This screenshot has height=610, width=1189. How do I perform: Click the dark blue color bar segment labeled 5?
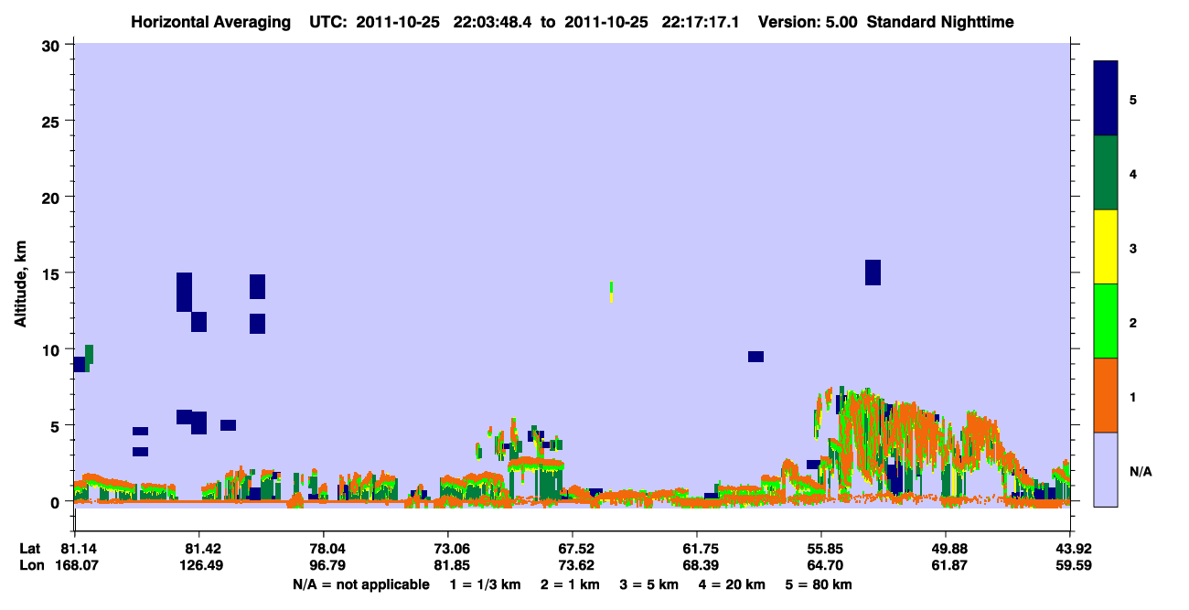1106,98
